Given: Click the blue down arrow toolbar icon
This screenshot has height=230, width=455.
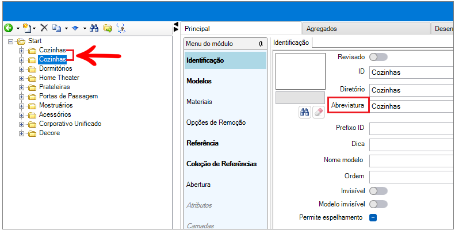Looking at the screenshot, I should (75, 28).
